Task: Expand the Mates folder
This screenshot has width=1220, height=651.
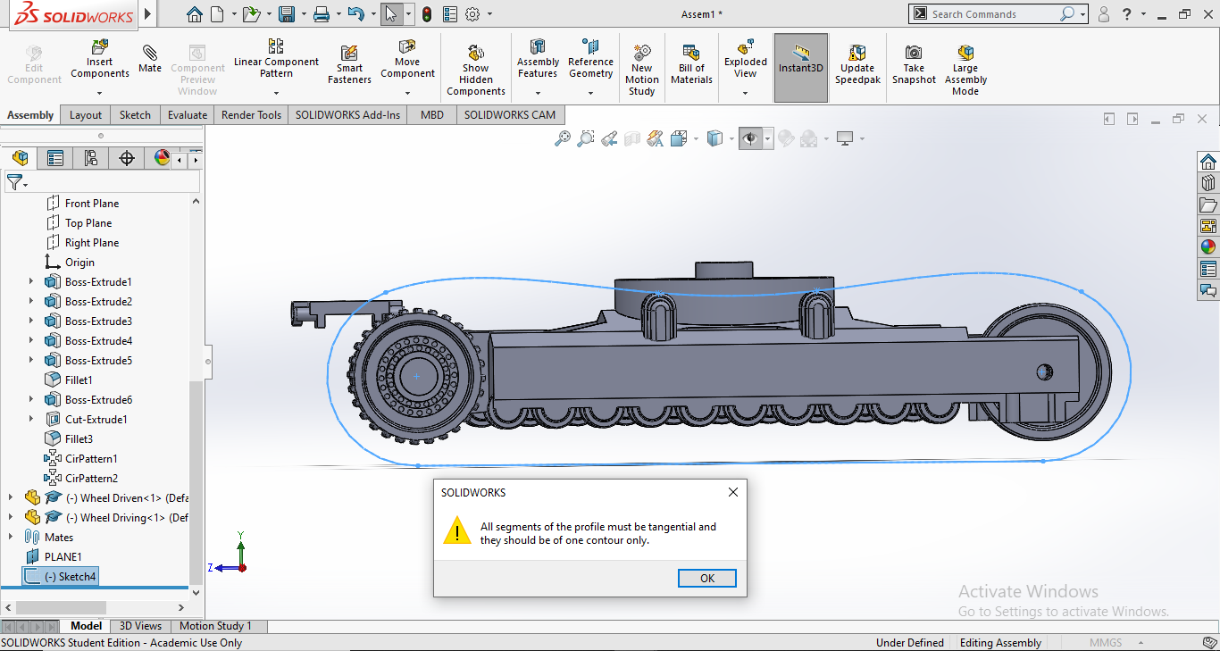Action: coord(11,537)
